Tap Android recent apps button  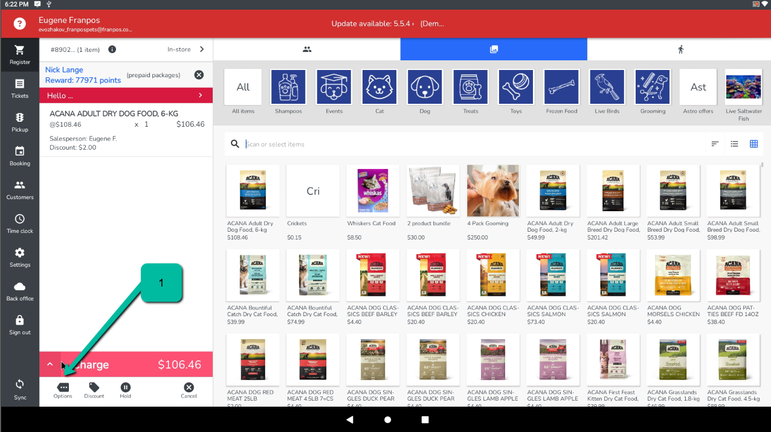(425, 419)
